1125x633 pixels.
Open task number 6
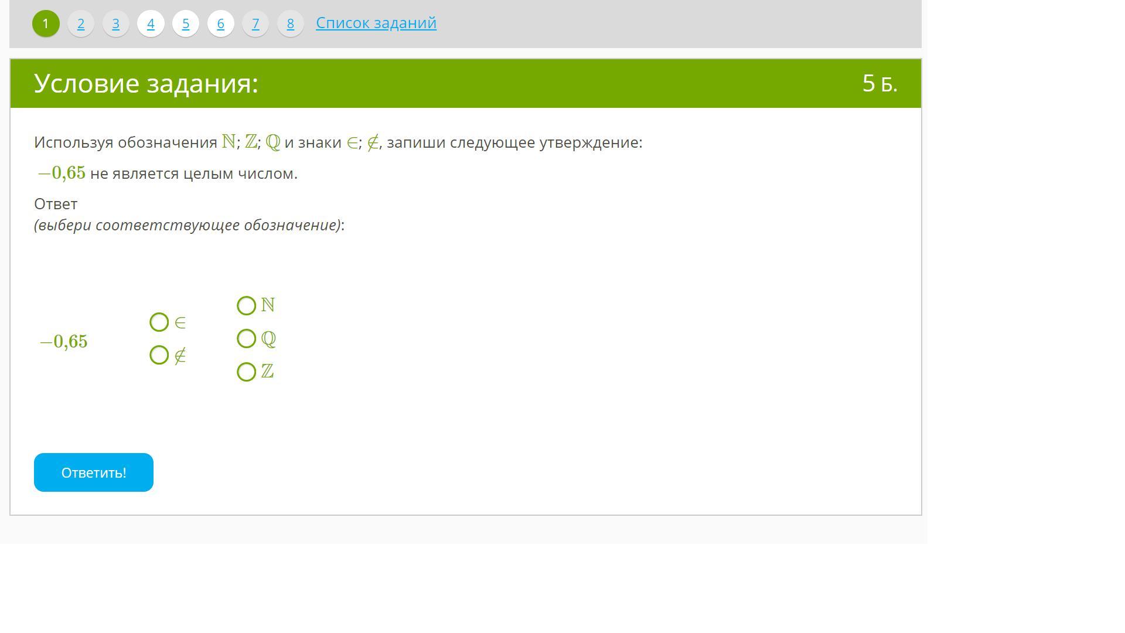(x=220, y=24)
